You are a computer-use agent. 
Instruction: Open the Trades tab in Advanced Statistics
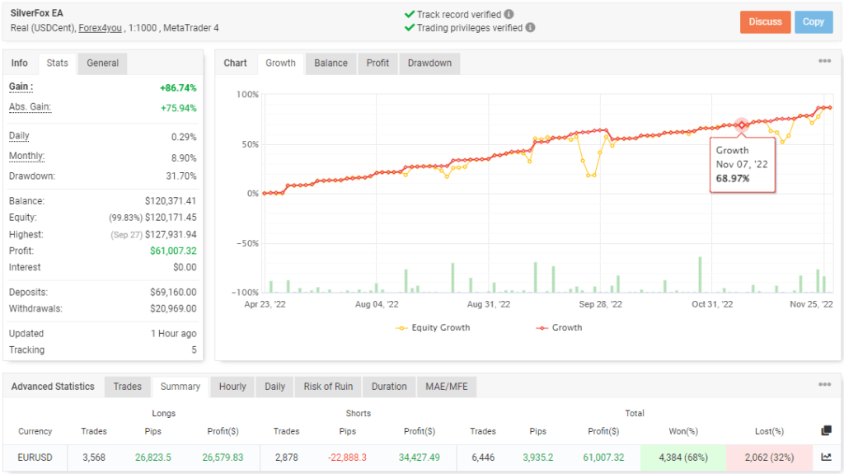click(x=127, y=387)
